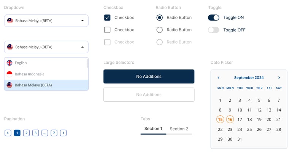Collapse the open language dropdown via up arrow
Image resolution: width=292 pixels, height=154 pixels.
(x=83, y=47)
